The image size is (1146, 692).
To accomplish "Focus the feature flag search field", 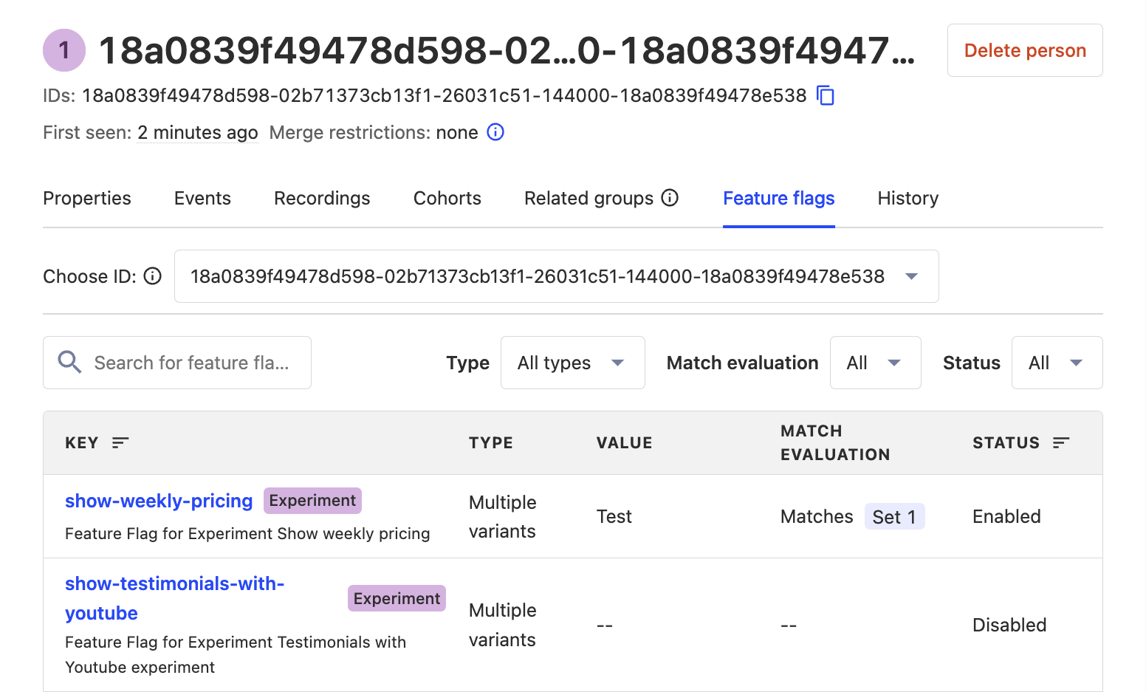I will [x=191, y=363].
